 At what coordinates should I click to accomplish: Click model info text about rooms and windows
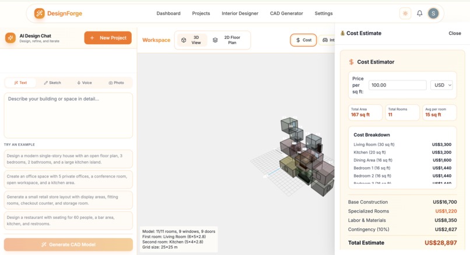tap(178, 231)
